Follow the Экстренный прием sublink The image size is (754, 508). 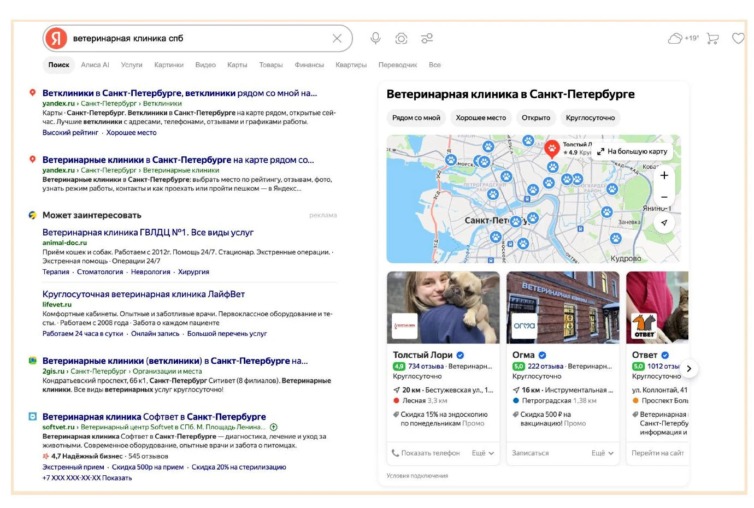point(73,467)
